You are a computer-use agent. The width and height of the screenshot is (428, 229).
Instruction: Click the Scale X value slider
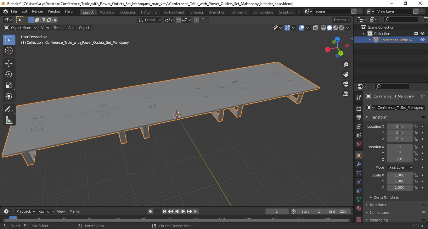coord(399,175)
